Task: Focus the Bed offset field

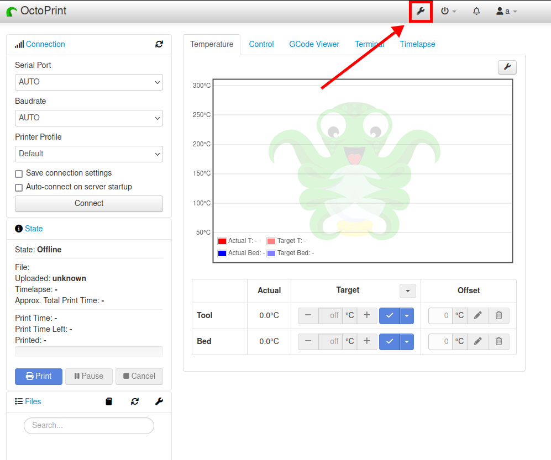Action: pos(440,342)
